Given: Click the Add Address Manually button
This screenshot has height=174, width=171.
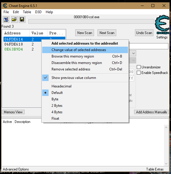Looking at the screenshot, I should click(x=151, y=112).
